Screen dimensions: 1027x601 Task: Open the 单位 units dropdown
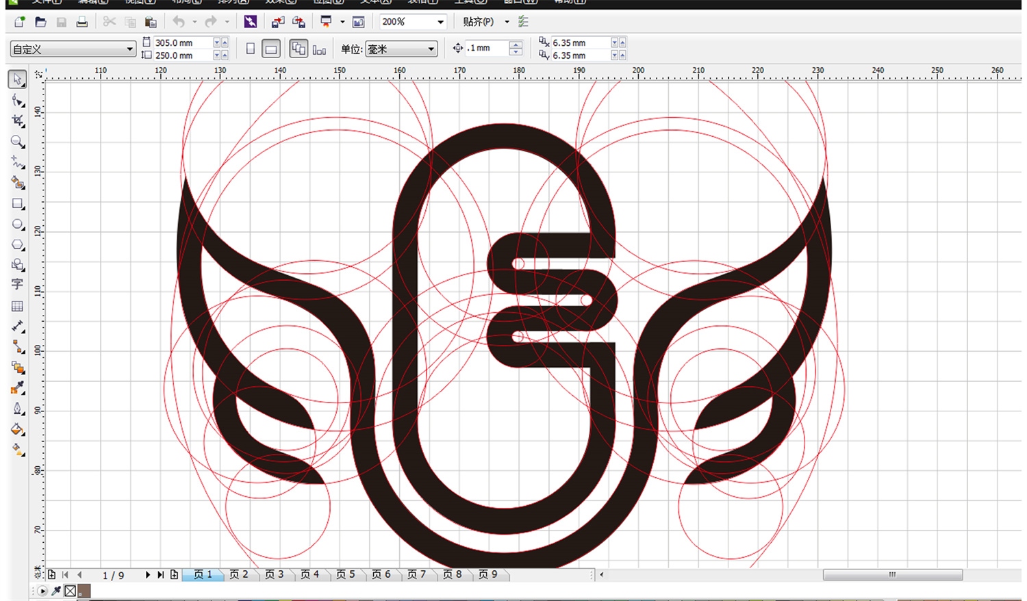tap(431, 49)
